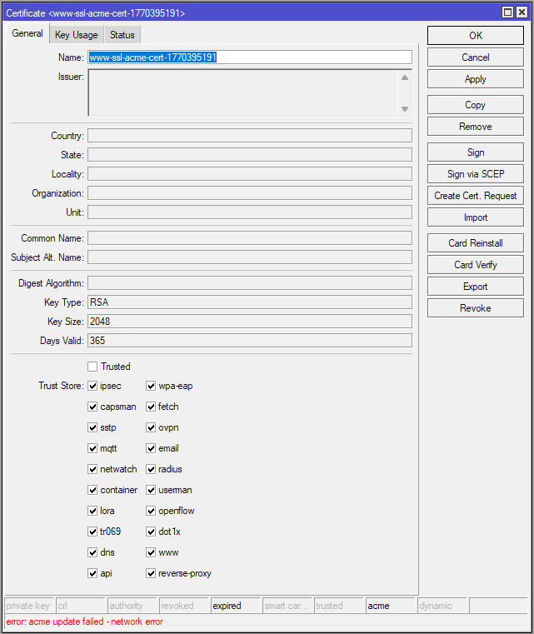Click the Apply button
Screen dimensions: 534x634
point(475,79)
